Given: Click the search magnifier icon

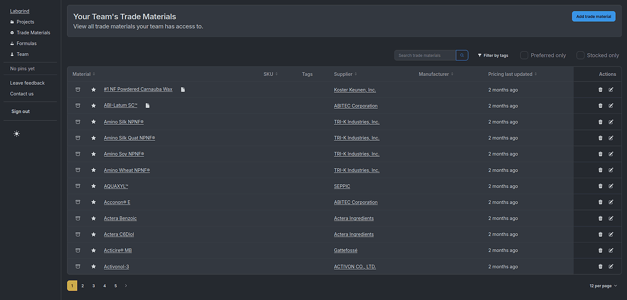Looking at the screenshot, I should 462,55.
